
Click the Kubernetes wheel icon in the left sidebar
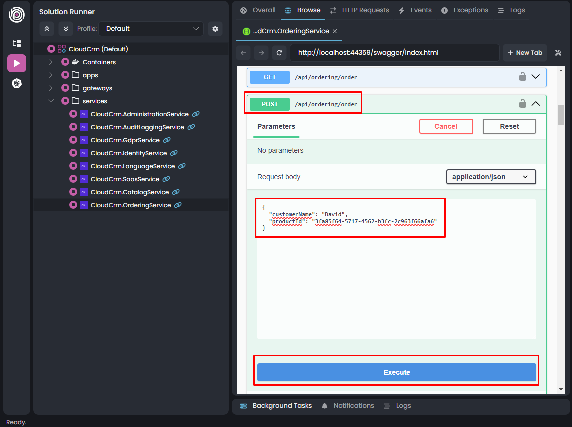tap(17, 83)
